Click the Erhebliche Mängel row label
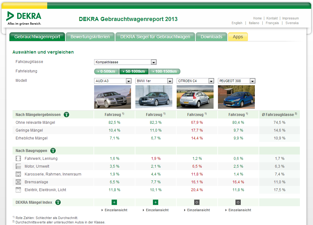This screenshot has width=313, height=225. (x=32, y=138)
